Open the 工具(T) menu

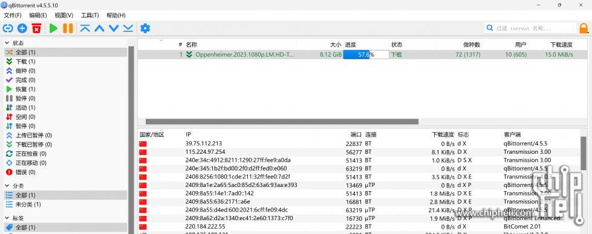(x=90, y=16)
